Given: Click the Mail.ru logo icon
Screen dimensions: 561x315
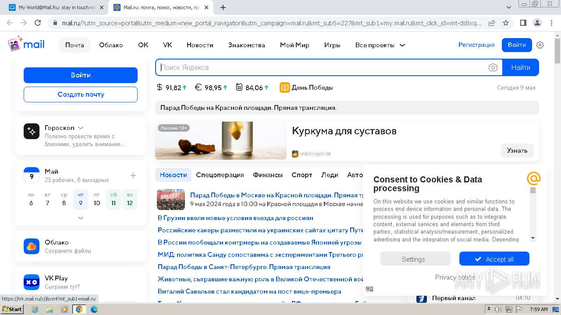Looking at the screenshot, I should [x=26, y=44].
